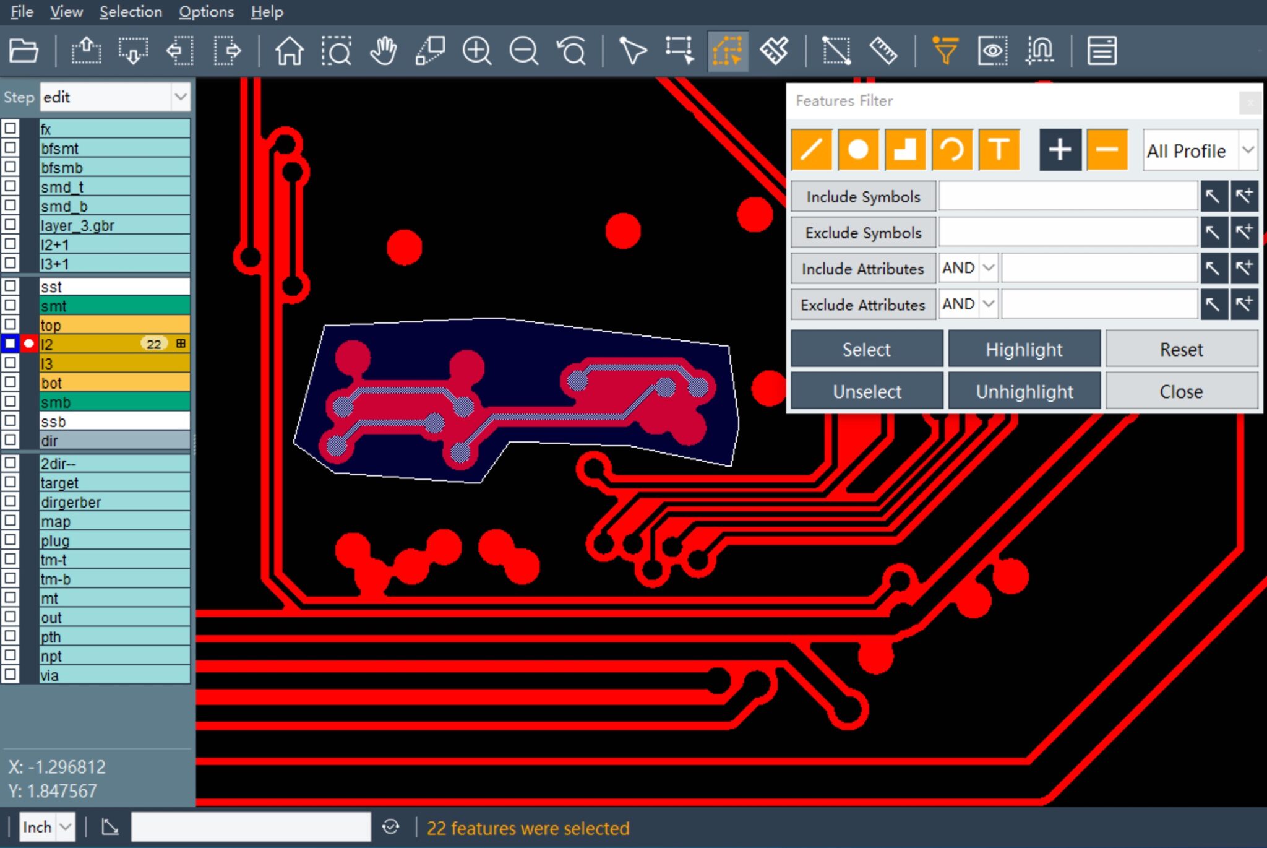Open the All Profile dropdown
Viewport: 1267px width, 848px height.
click(1247, 150)
